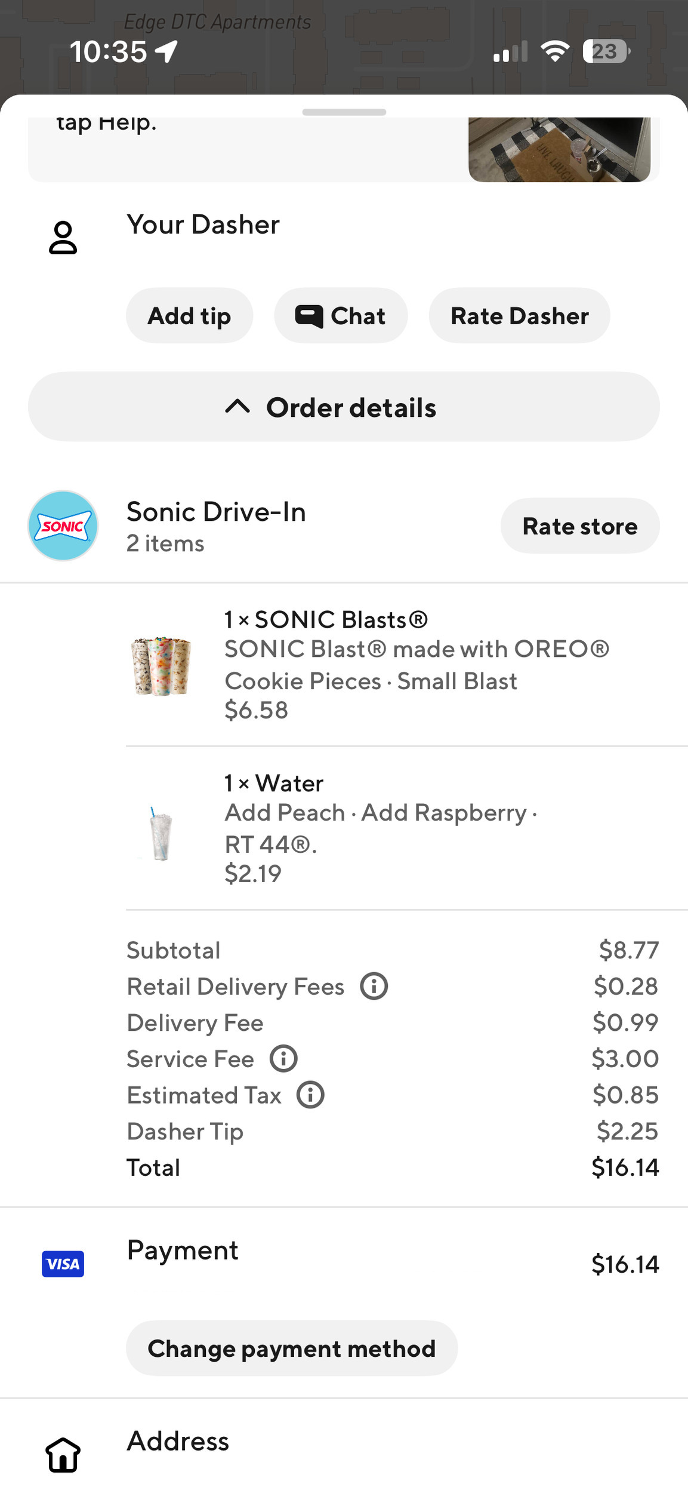
Task: Tap the sheet drag handle bar
Action: 344,112
